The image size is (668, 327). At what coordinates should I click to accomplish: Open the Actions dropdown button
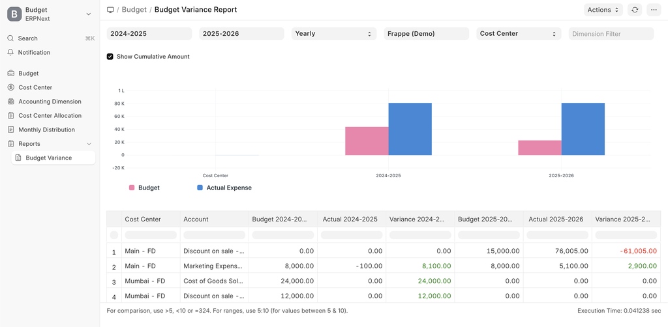[603, 10]
